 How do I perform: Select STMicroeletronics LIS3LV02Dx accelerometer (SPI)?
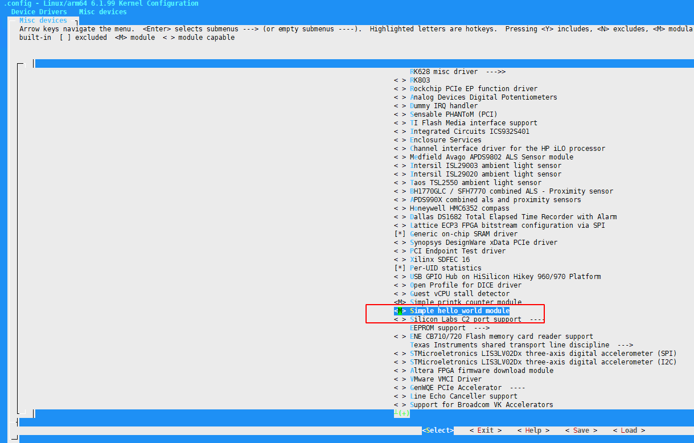544,354
